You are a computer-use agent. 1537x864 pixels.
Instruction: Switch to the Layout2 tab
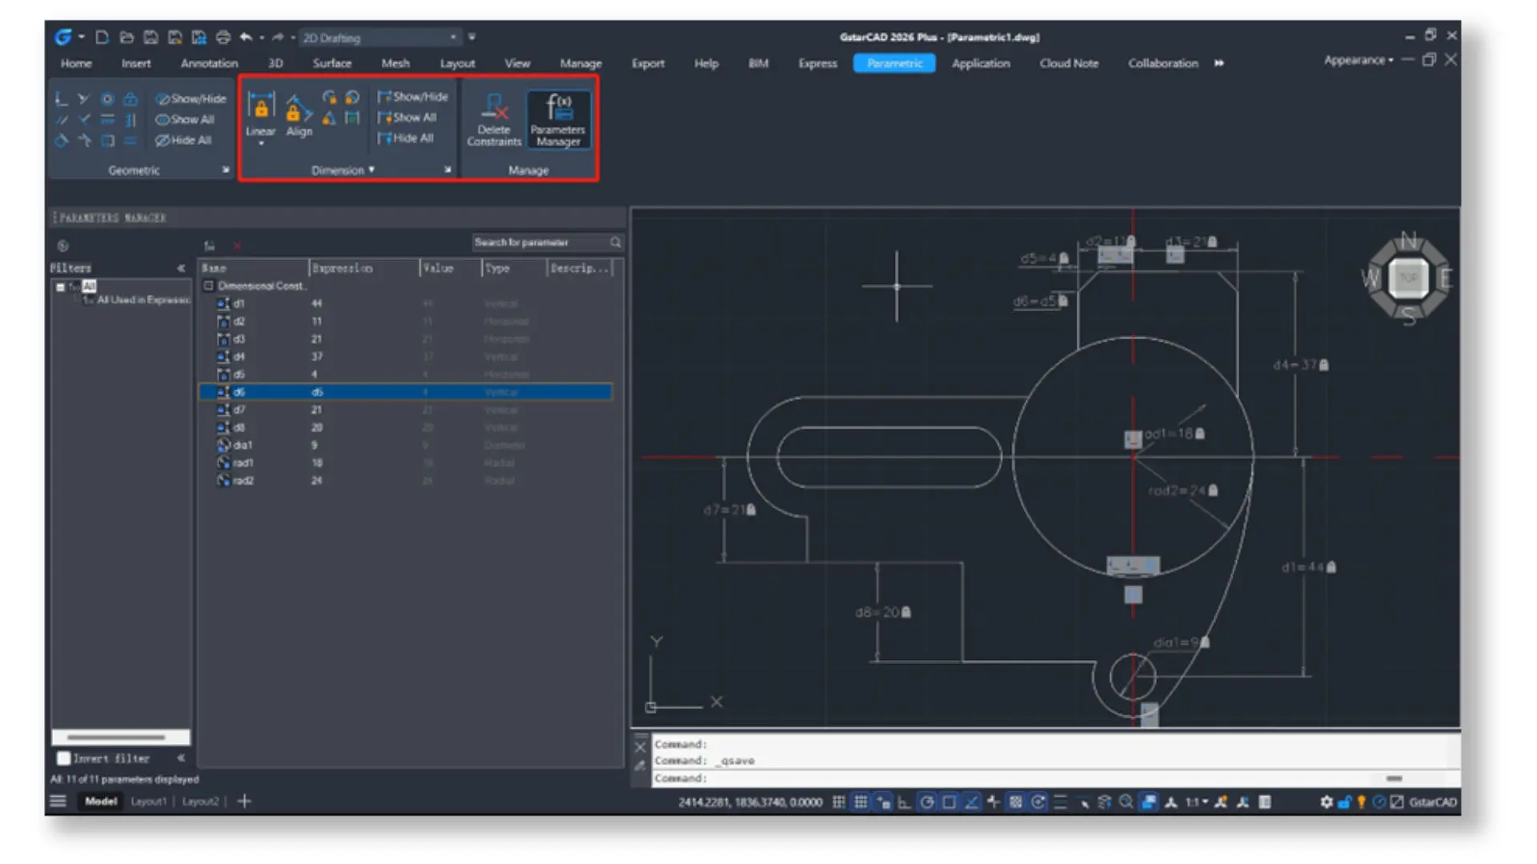click(x=200, y=801)
